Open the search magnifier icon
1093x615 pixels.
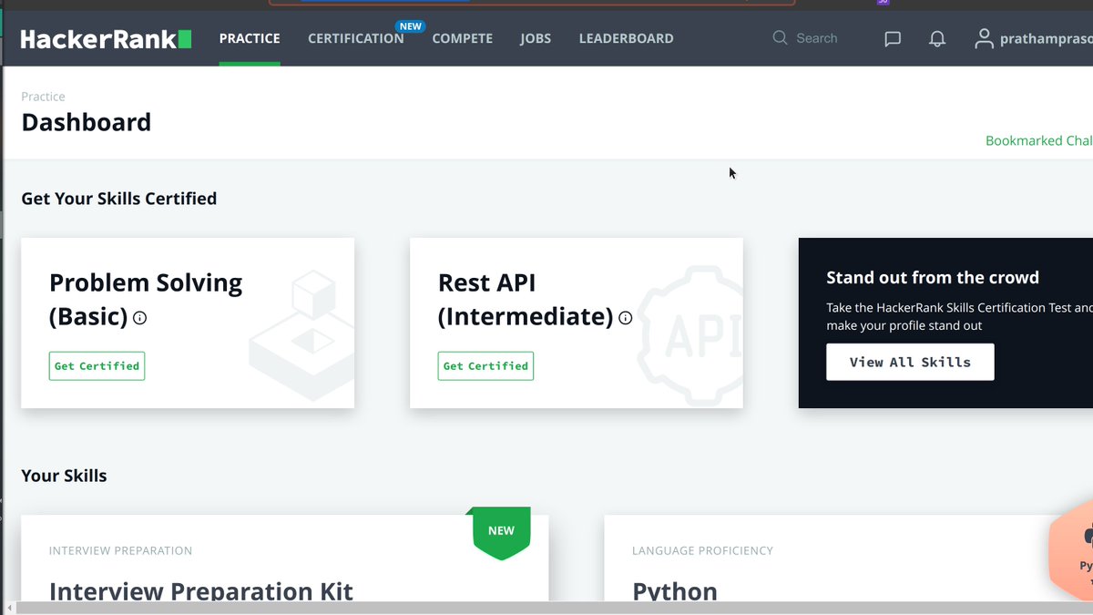pyautogui.click(x=780, y=38)
